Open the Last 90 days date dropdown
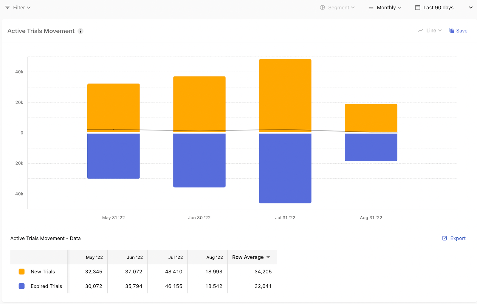 click(x=444, y=7)
